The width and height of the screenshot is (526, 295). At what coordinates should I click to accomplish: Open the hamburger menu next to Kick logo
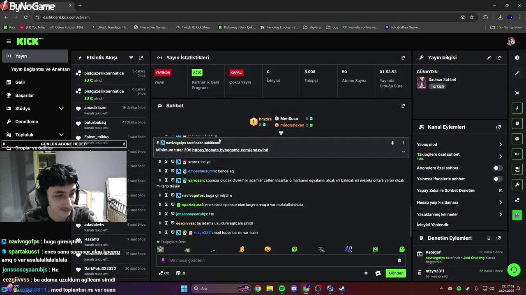pyautogui.click(x=9, y=41)
